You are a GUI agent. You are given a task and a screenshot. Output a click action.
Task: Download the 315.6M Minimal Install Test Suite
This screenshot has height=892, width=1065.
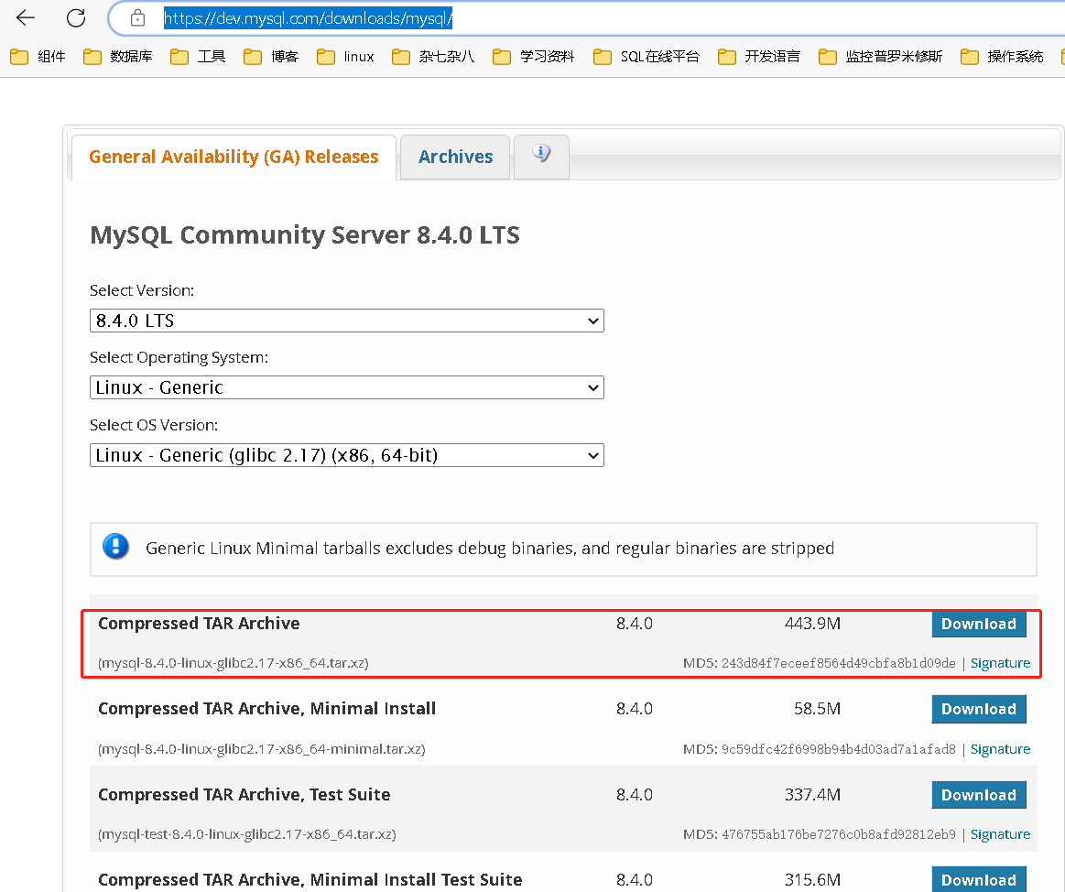click(x=978, y=880)
